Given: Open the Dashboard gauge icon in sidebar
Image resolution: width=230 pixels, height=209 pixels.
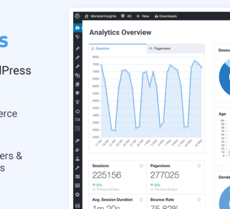Looking at the screenshot, I should 77,28.
